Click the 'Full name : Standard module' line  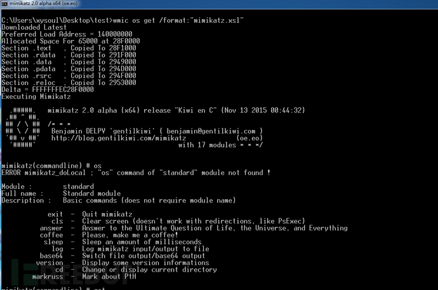(61, 194)
